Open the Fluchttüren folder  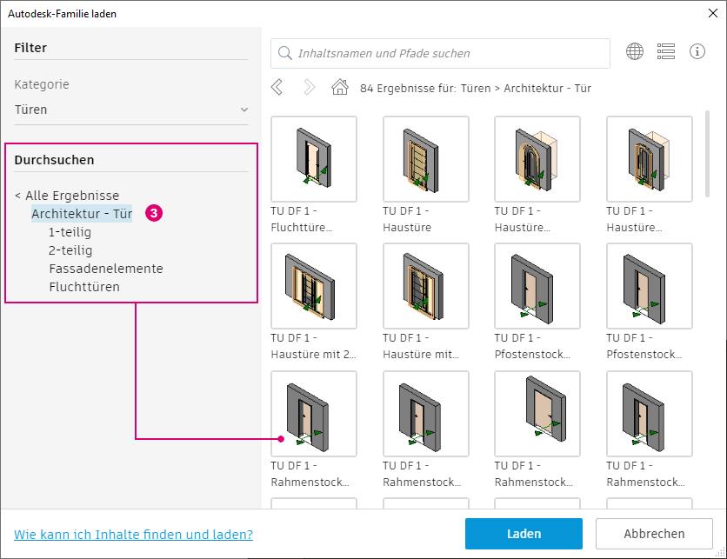[x=84, y=287]
